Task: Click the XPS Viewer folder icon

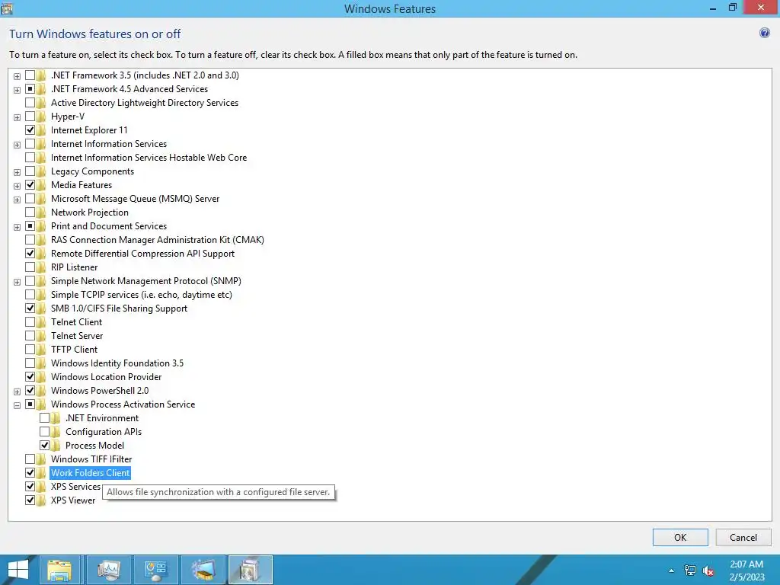Action: [x=41, y=500]
